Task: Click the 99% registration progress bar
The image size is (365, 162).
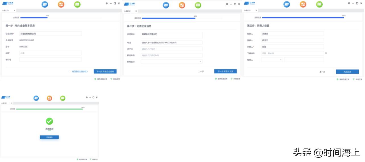Action: (303, 17)
